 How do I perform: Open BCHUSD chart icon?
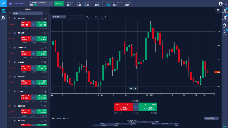click(45, 106)
